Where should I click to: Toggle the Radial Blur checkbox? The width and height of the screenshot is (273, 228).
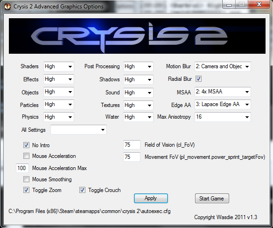[x=198, y=79]
